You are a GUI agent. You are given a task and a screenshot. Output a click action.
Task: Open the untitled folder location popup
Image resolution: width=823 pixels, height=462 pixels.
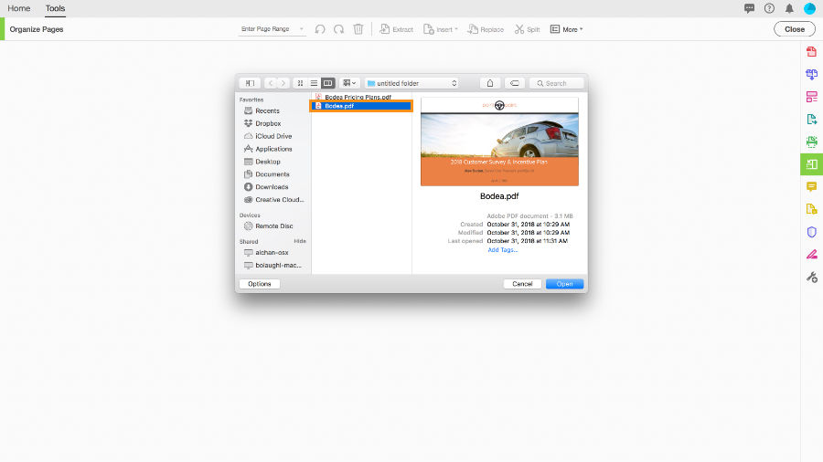(x=412, y=83)
